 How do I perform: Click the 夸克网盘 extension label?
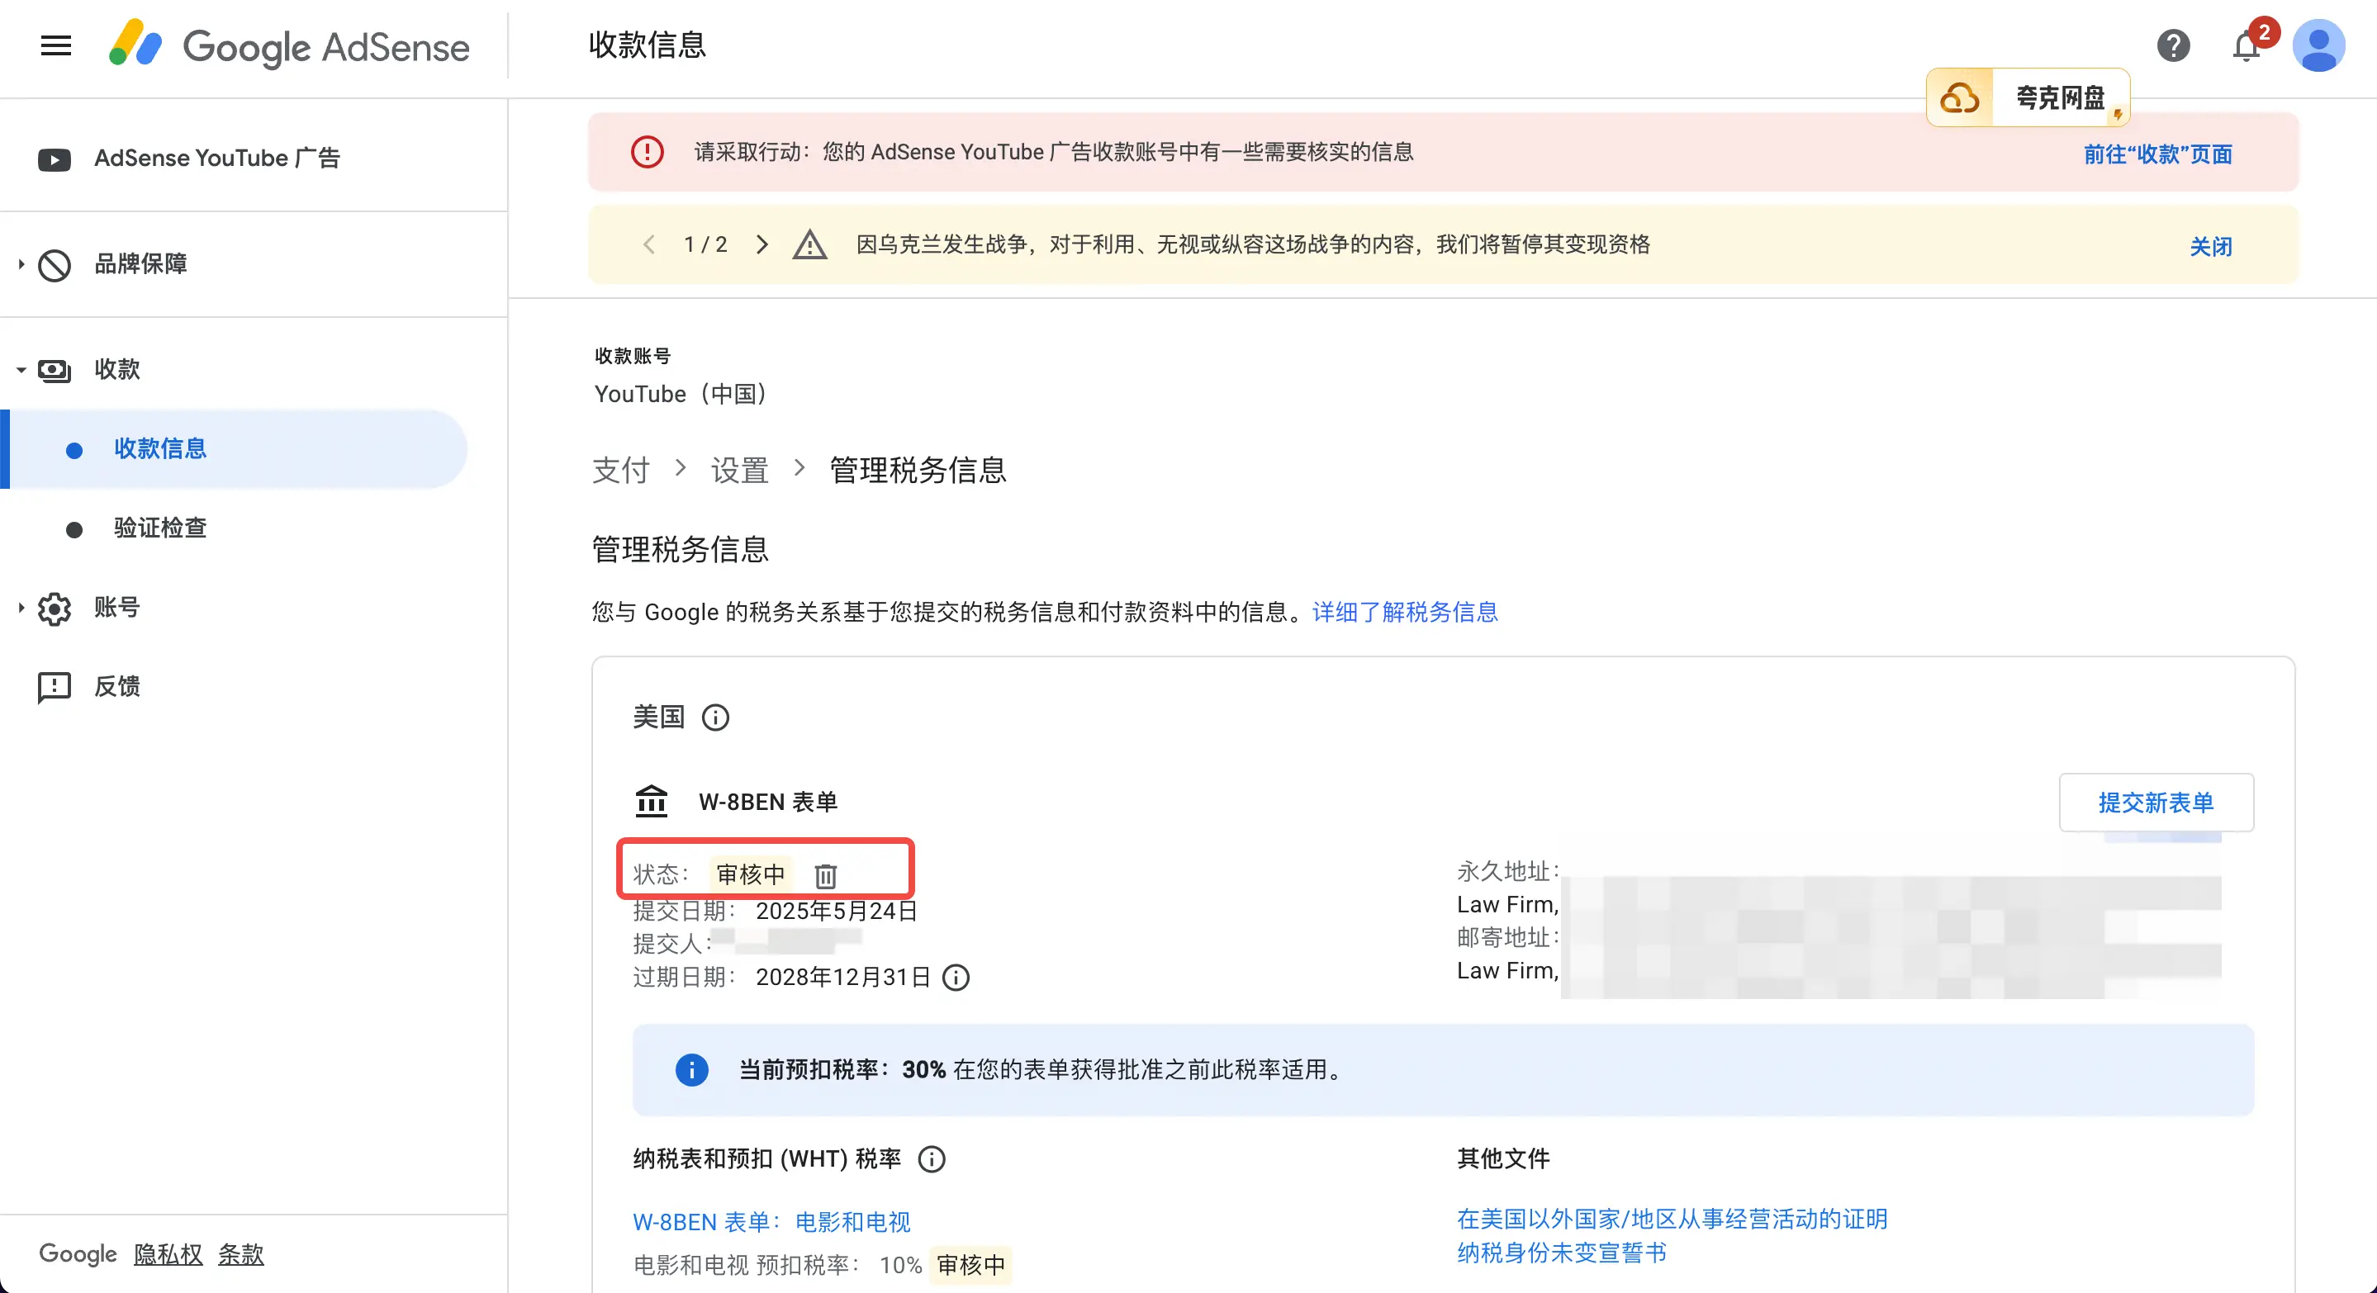2060,97
